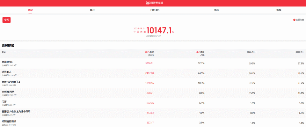The height and width of the screenshot is (127, 306).
Task: Go to the 影院 tab
Action: pyautogui.click(x=279, y=10)
